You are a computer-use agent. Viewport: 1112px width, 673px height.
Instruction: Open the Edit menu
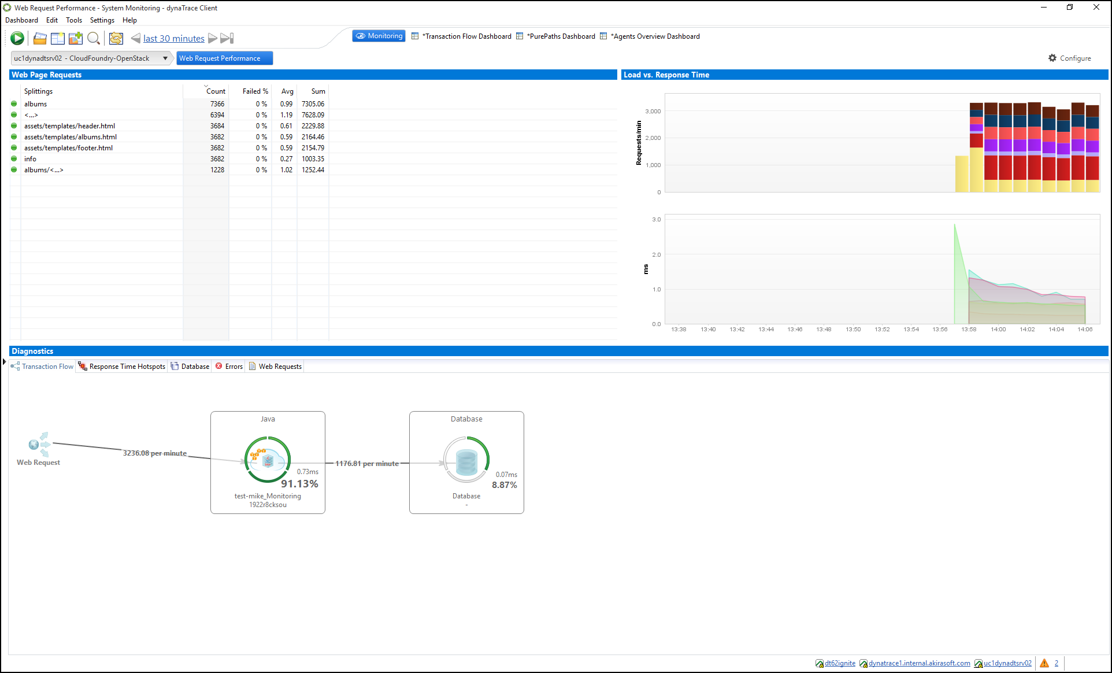52,20
